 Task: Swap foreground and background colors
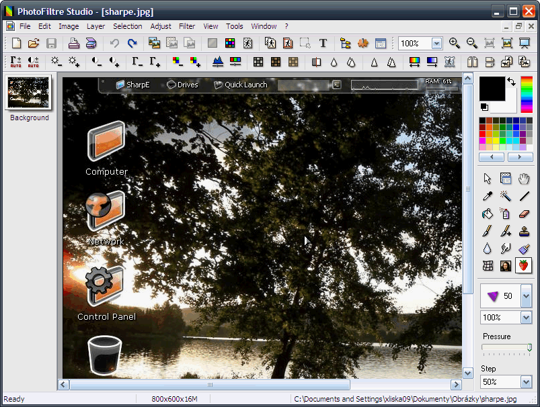[512, 81]
